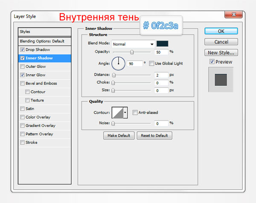Enable the Satin checkbox
This screenshot has height=203, width=256.
coord(22,109)
